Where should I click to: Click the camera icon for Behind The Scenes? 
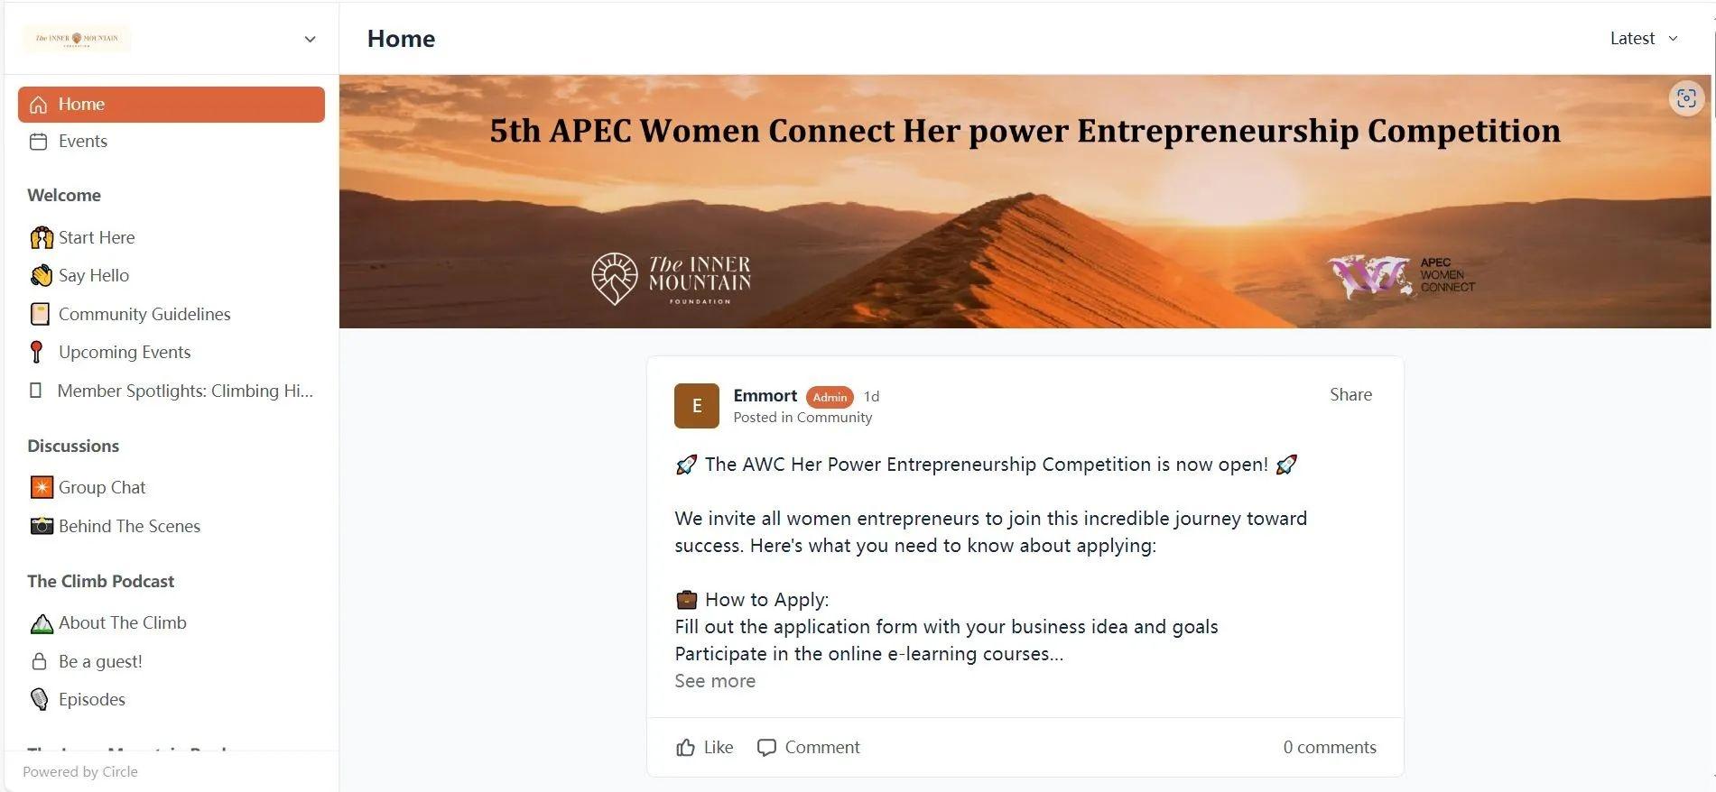click(x=42, y=526)
